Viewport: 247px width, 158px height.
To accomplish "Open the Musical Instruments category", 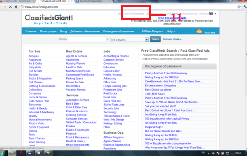I will point(40,120).
